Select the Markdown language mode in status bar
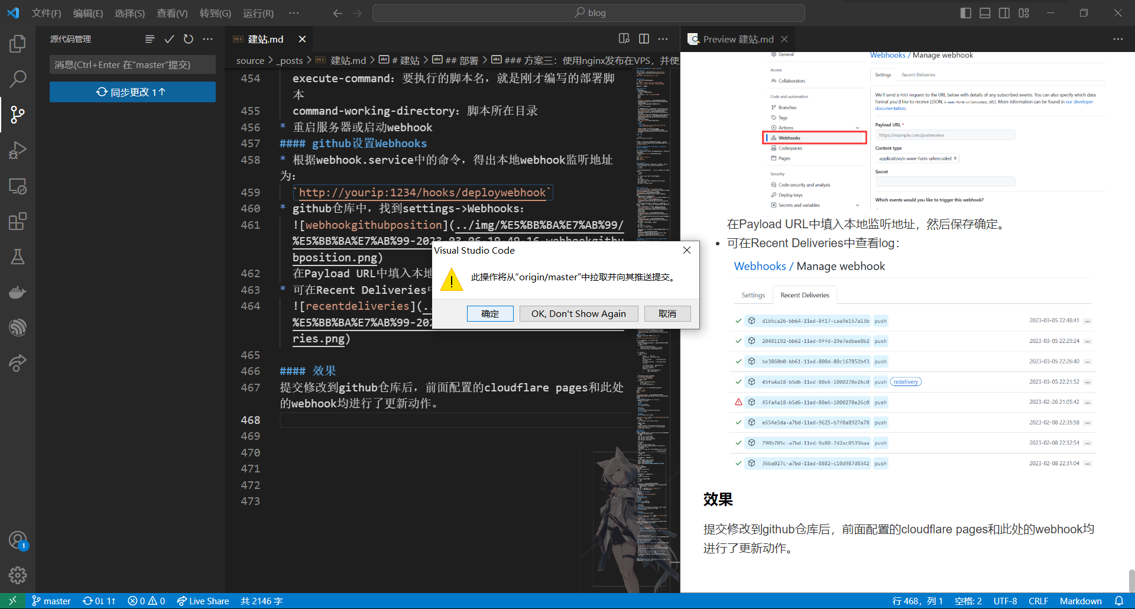The width and height of the screenshot is (1135, 609). click(1080, 601)
